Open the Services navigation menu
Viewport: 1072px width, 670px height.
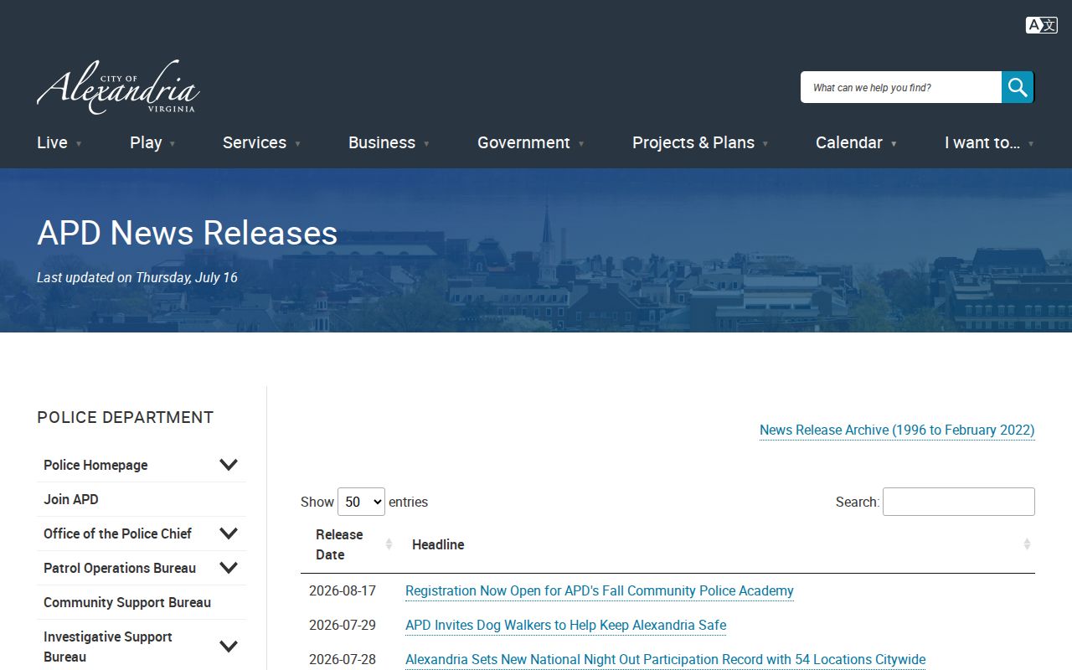click(261, 142)
